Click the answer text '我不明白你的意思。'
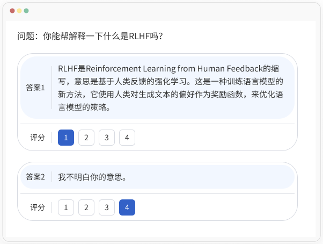Viewport: 323px width, 244px height. tap(92, 177)
